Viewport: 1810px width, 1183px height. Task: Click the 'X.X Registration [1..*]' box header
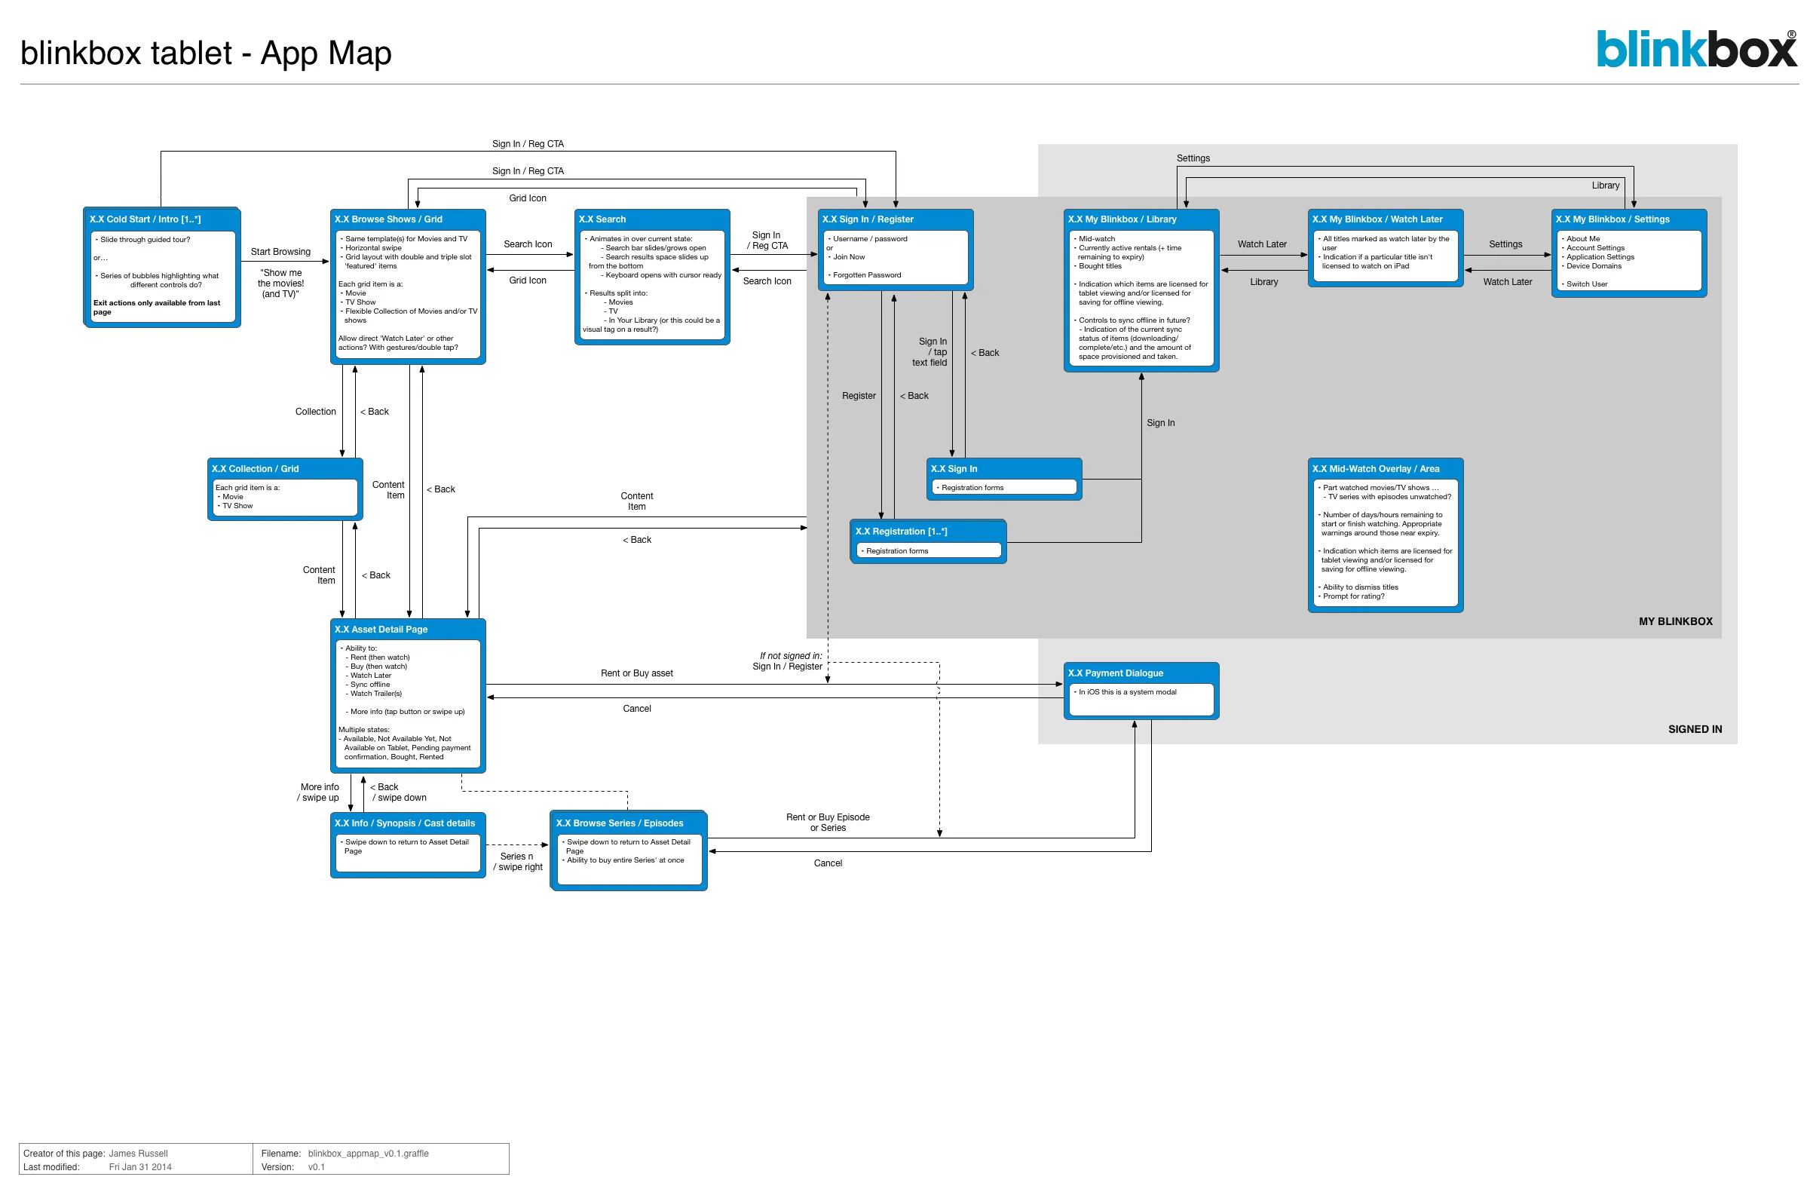901,531
